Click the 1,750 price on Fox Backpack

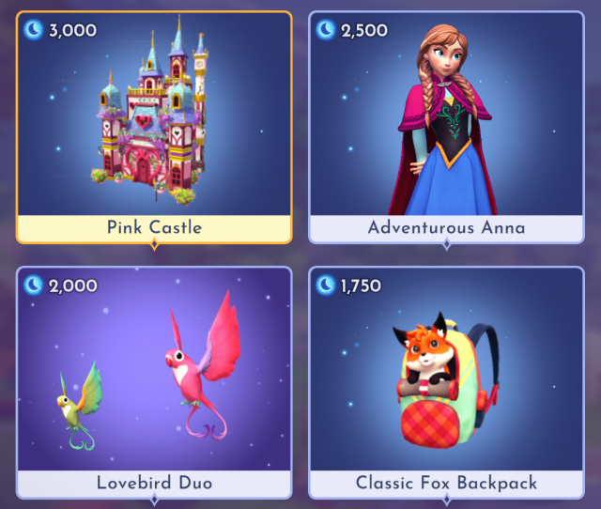[361, 285]
